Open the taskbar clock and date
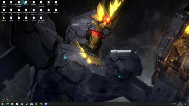This screenshot has height=106, width=189. point(180,104)
